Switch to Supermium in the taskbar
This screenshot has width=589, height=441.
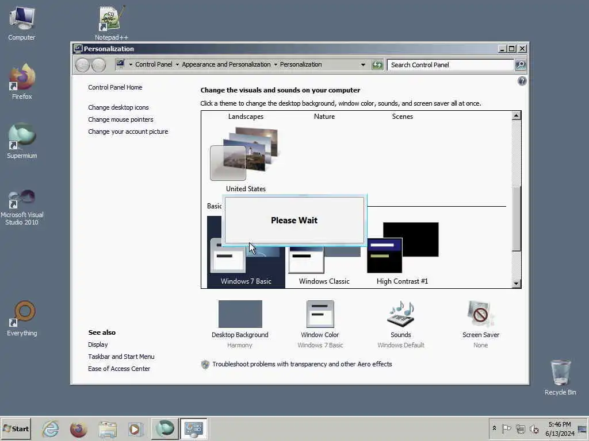(x=165, y=428)
